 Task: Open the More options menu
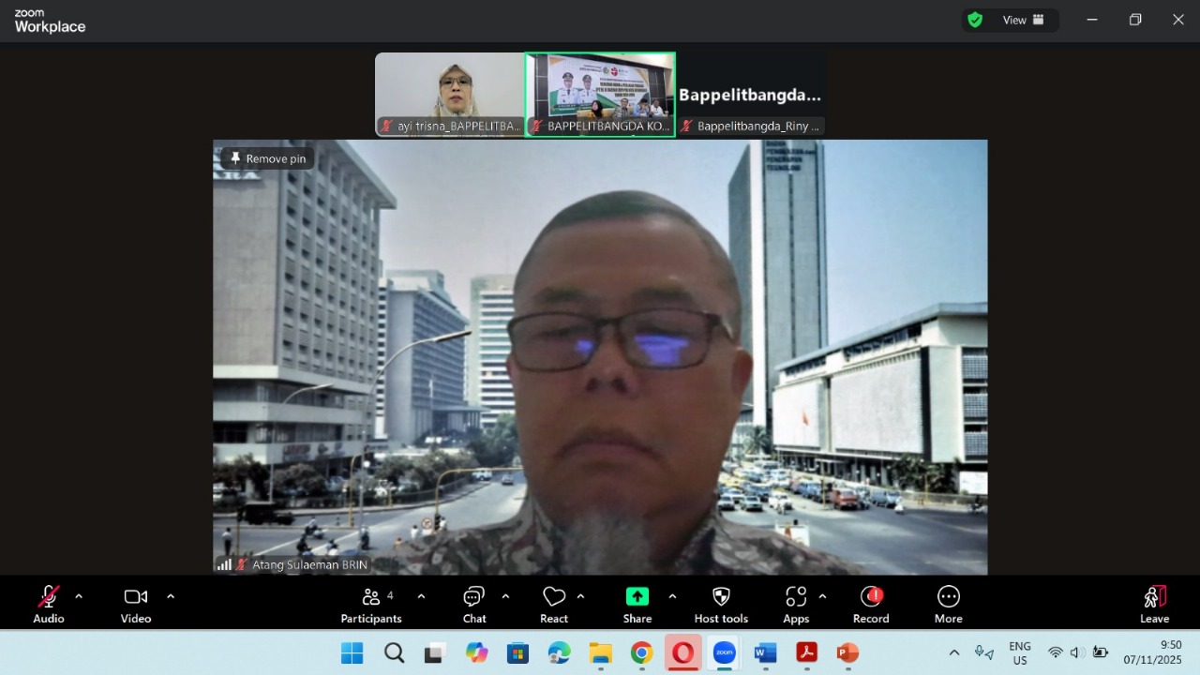[x=948, y=604]
